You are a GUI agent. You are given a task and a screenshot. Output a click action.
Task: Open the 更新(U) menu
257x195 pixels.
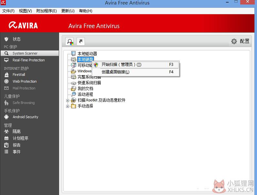coord(68,11)
